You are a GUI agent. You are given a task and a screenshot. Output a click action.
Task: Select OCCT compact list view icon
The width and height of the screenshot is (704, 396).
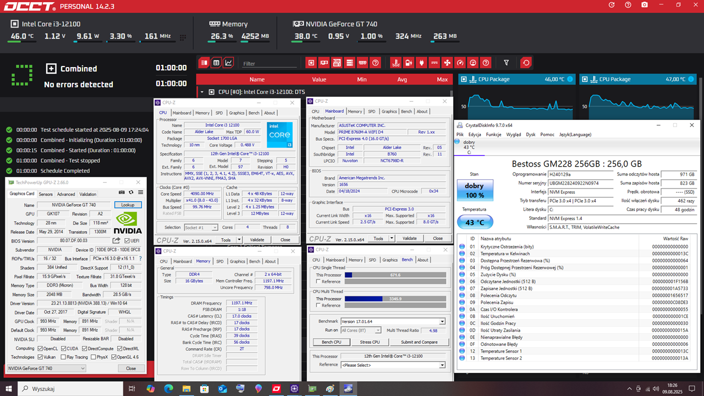pos(204,63)
